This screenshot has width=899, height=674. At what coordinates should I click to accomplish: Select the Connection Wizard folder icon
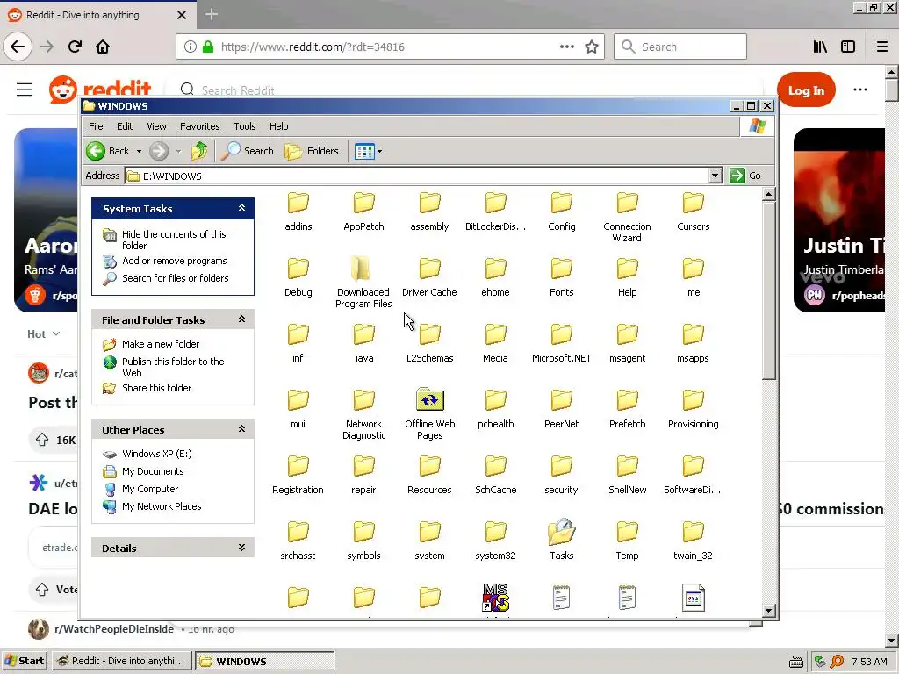click(x=627, y=203)
